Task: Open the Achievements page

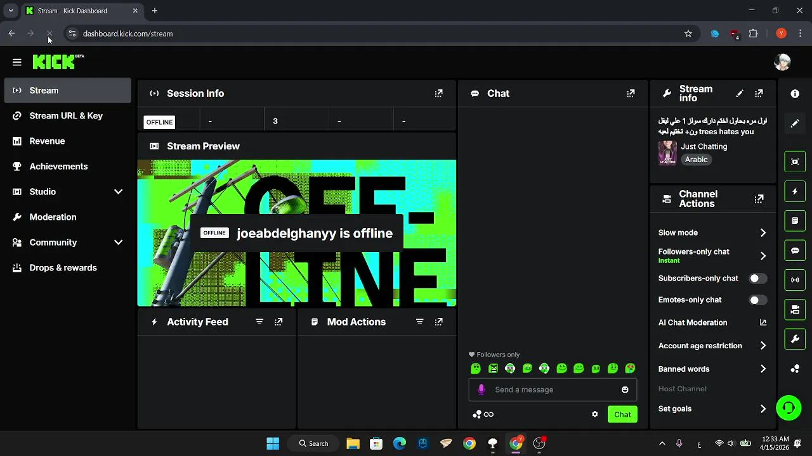Action: coord(67,167)
